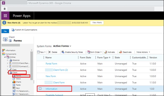Click the Absence entity icon
164x96 pixels.
(x=10, y=60)
